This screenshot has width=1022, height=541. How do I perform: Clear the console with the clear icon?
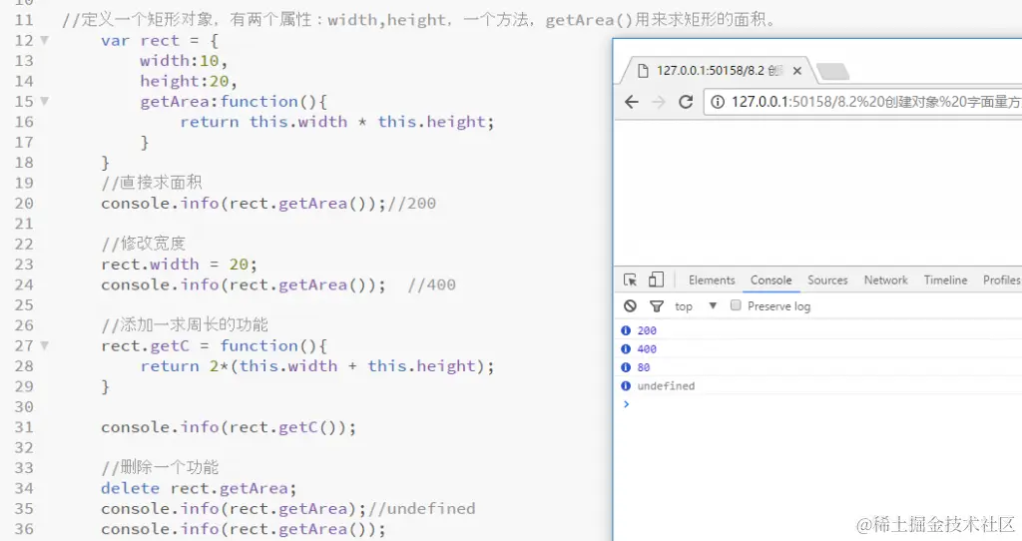click(x=630, y=305)
